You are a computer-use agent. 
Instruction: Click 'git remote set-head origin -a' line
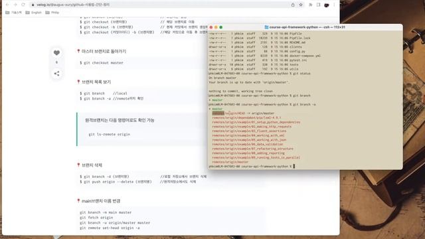pos(110,228)
